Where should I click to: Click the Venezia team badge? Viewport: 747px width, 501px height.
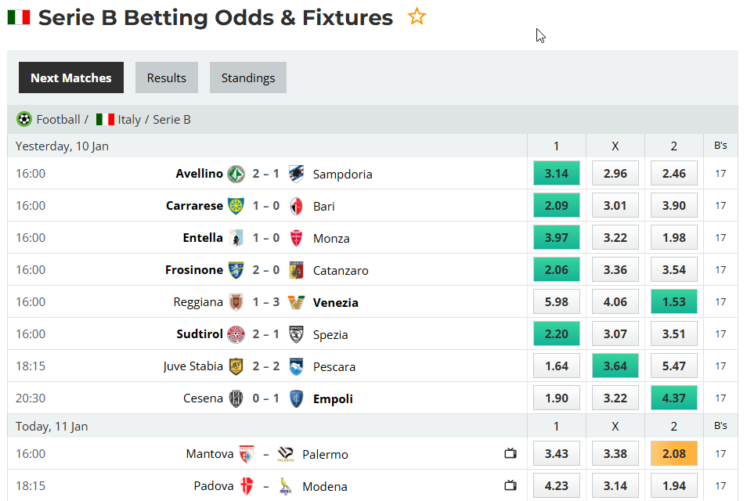[x=296, y=301]
